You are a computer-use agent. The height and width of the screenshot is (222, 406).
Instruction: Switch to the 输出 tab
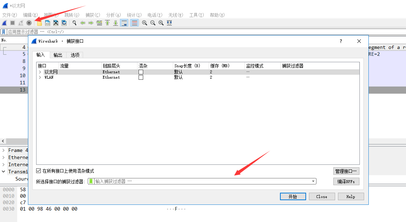click(x=58, y=55)
